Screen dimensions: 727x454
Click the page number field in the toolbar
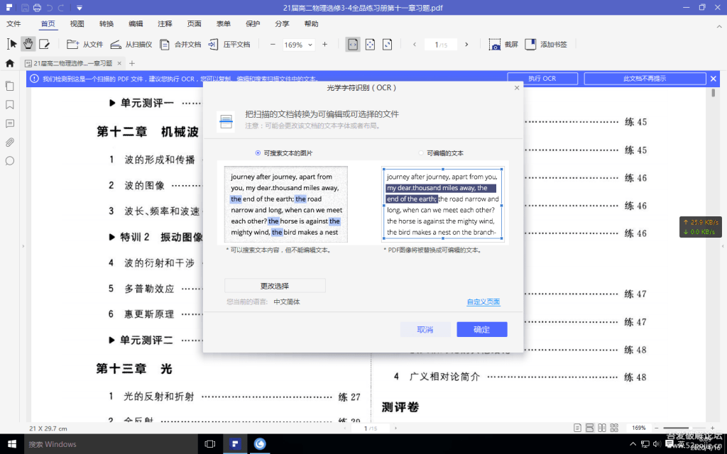pos(440,45)
